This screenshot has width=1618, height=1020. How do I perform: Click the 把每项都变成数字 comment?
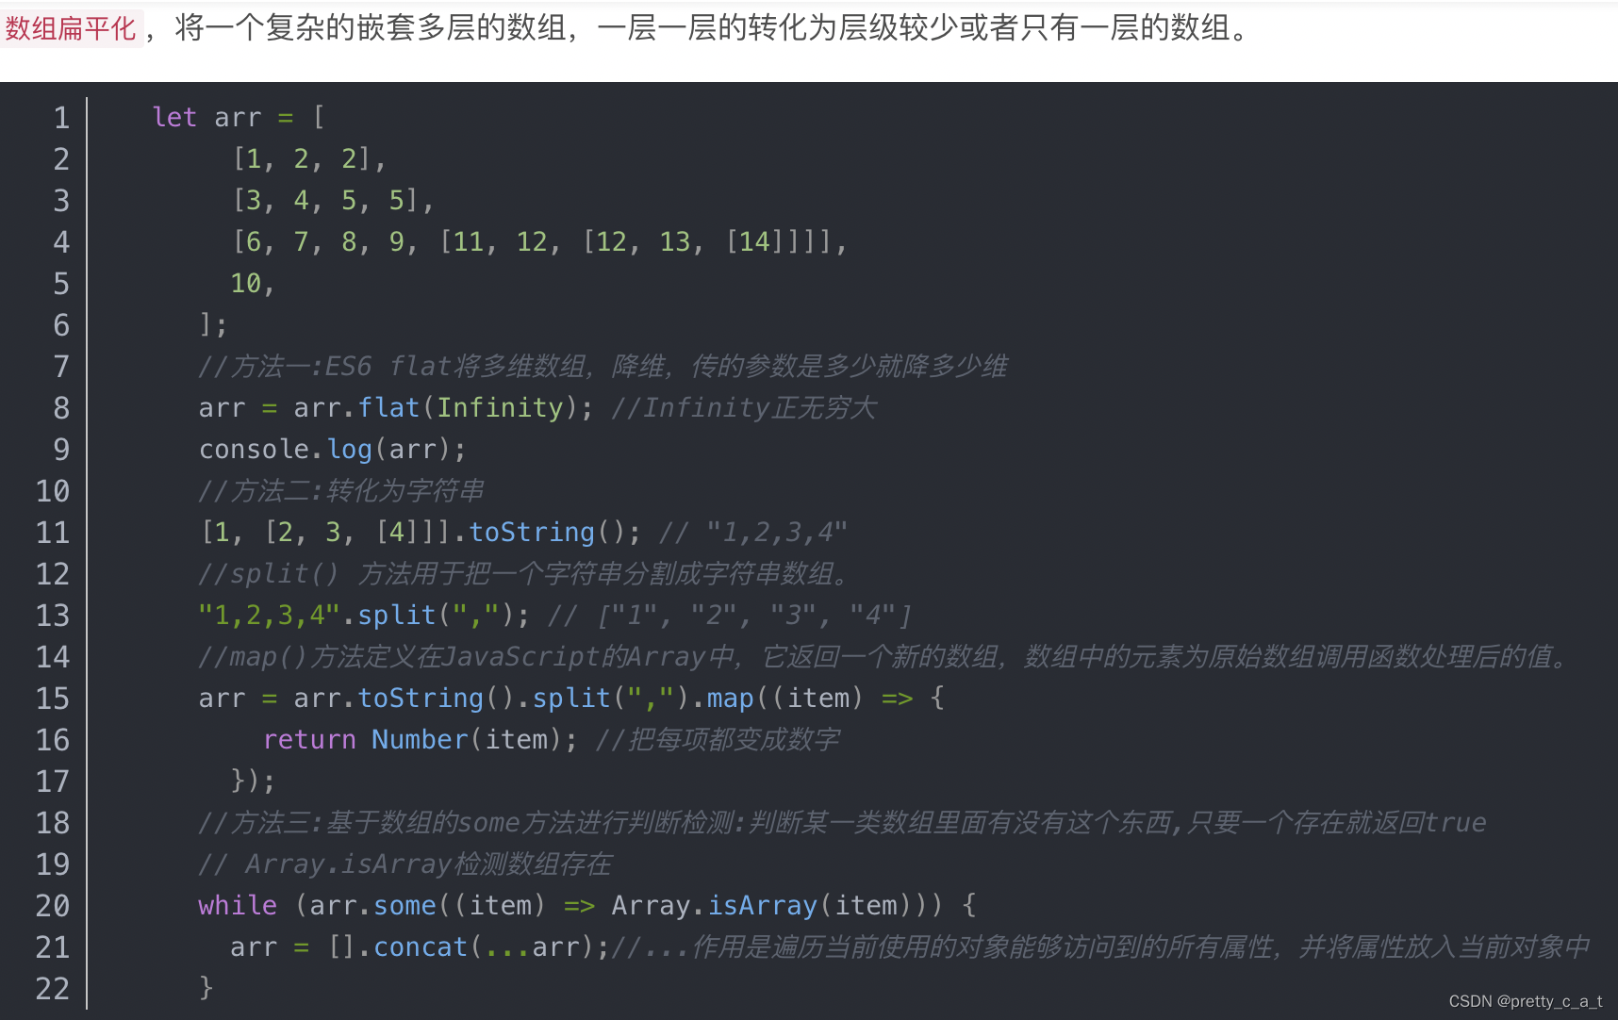[717, 740]
